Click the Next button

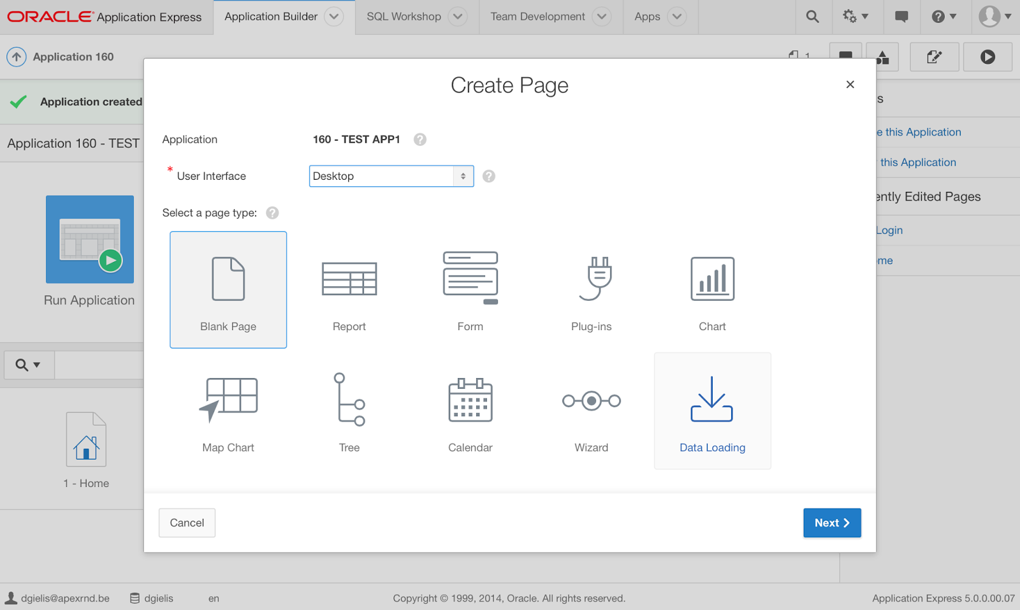click(832, 523)
